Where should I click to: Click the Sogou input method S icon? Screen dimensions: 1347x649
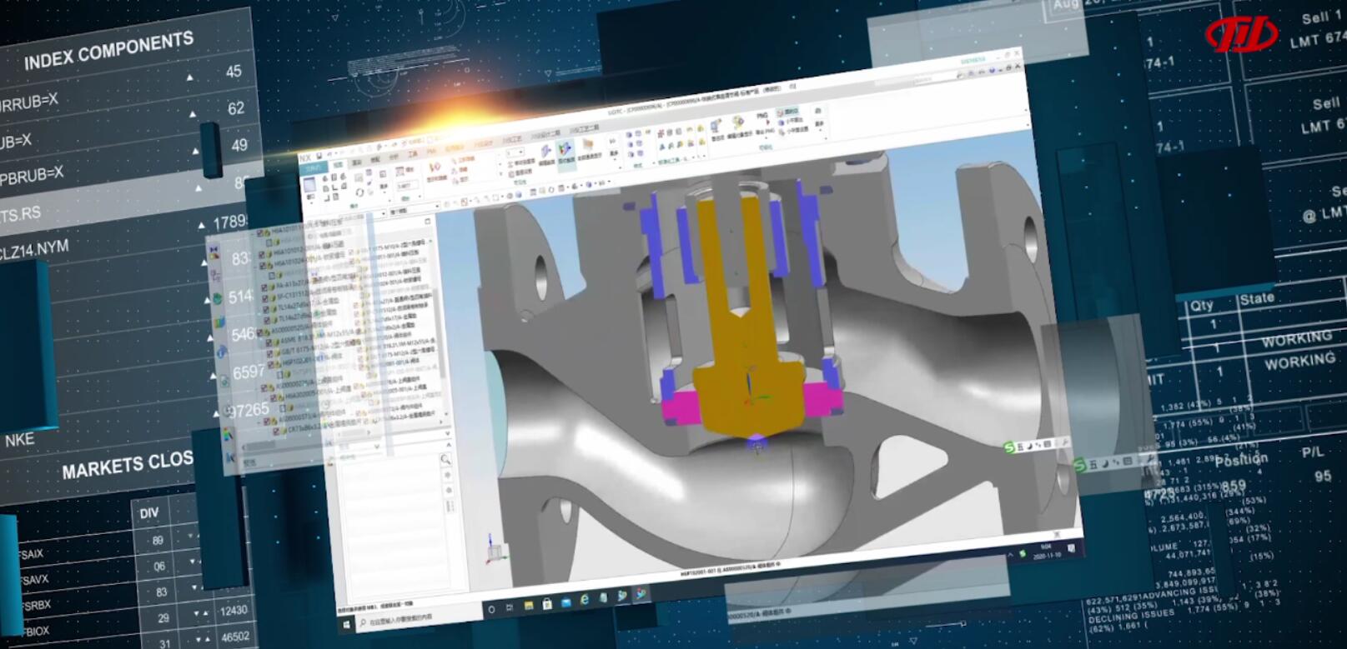point(1009,447)
